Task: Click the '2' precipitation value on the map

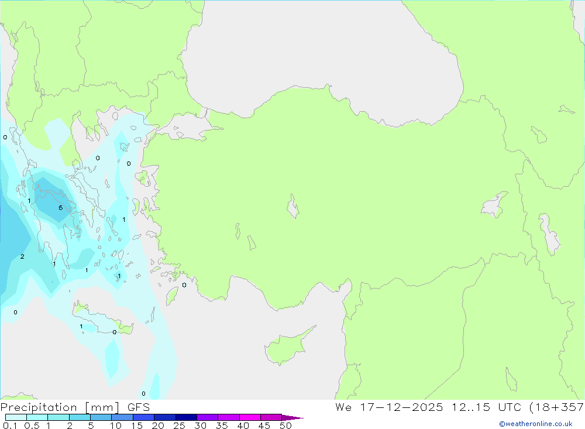Action: pos(22,256)
